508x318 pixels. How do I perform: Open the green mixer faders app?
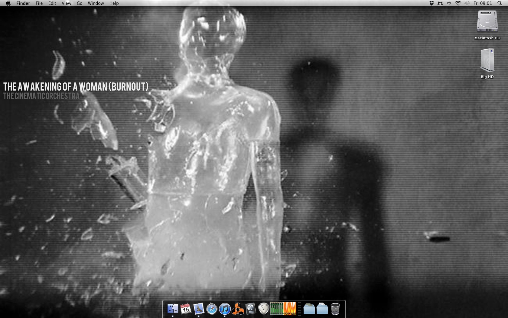[276, 309]
